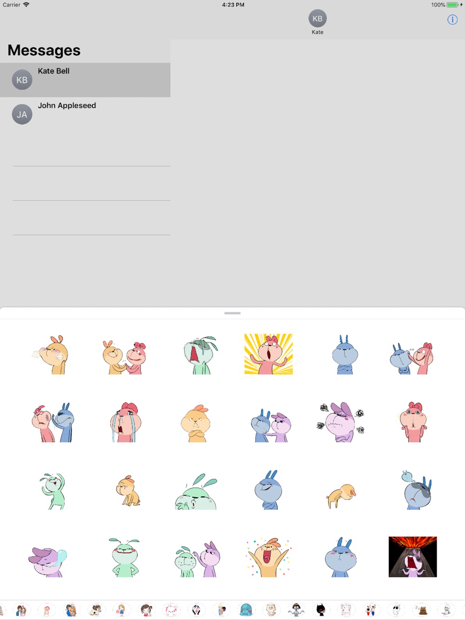Select the purple bunny blowing bubble sticker
The width and height of the screenshot is (465, 620).
coord(47,561)
